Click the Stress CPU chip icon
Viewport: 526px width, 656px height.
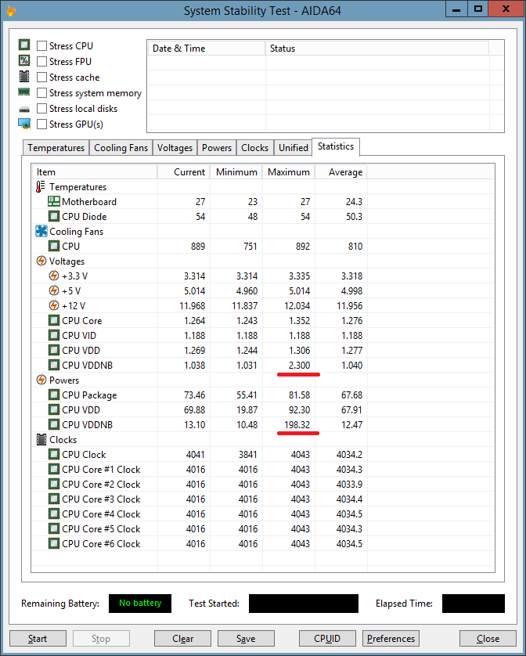pyautogui.click(x=24, y=45)
